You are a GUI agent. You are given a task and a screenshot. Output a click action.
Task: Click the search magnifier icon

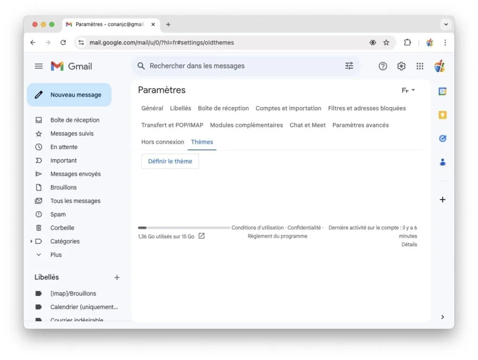(141, 66)
